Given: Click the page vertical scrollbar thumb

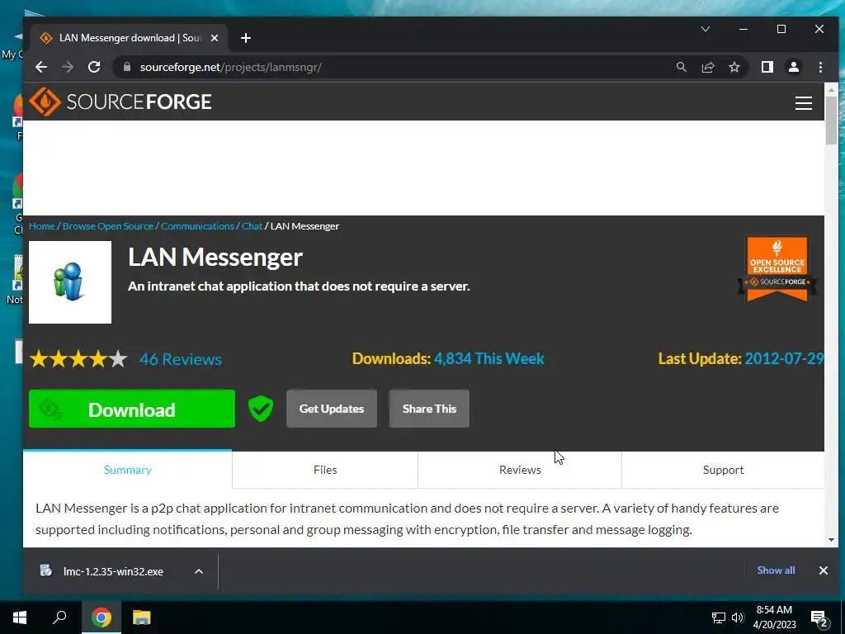Looking at the screenshot, I should pos(830,120).
